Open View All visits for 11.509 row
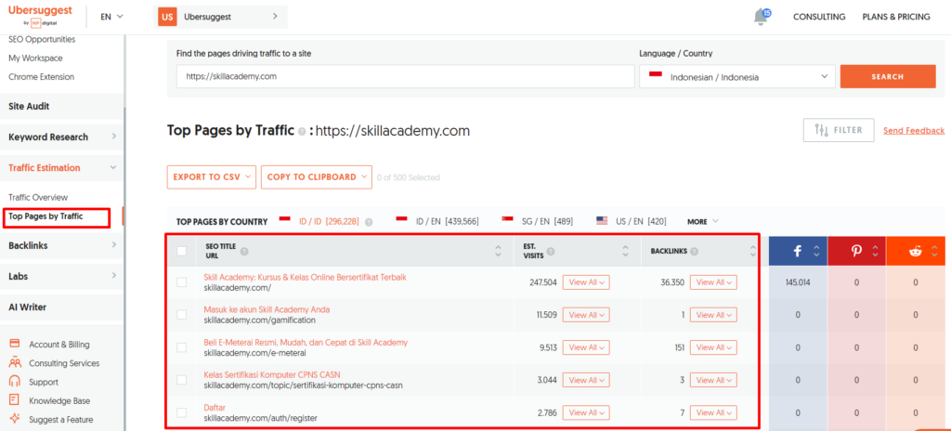 (586, 315)
